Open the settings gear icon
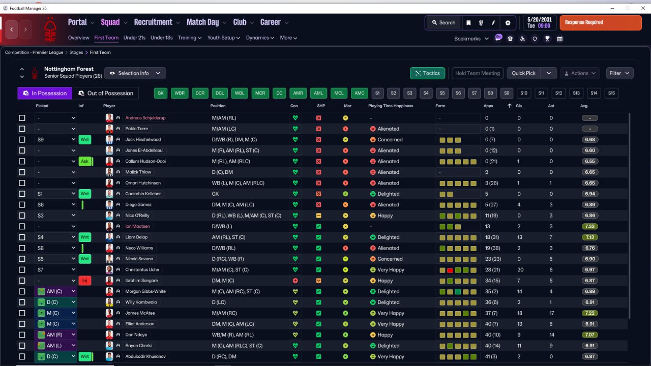 [508, 23]
